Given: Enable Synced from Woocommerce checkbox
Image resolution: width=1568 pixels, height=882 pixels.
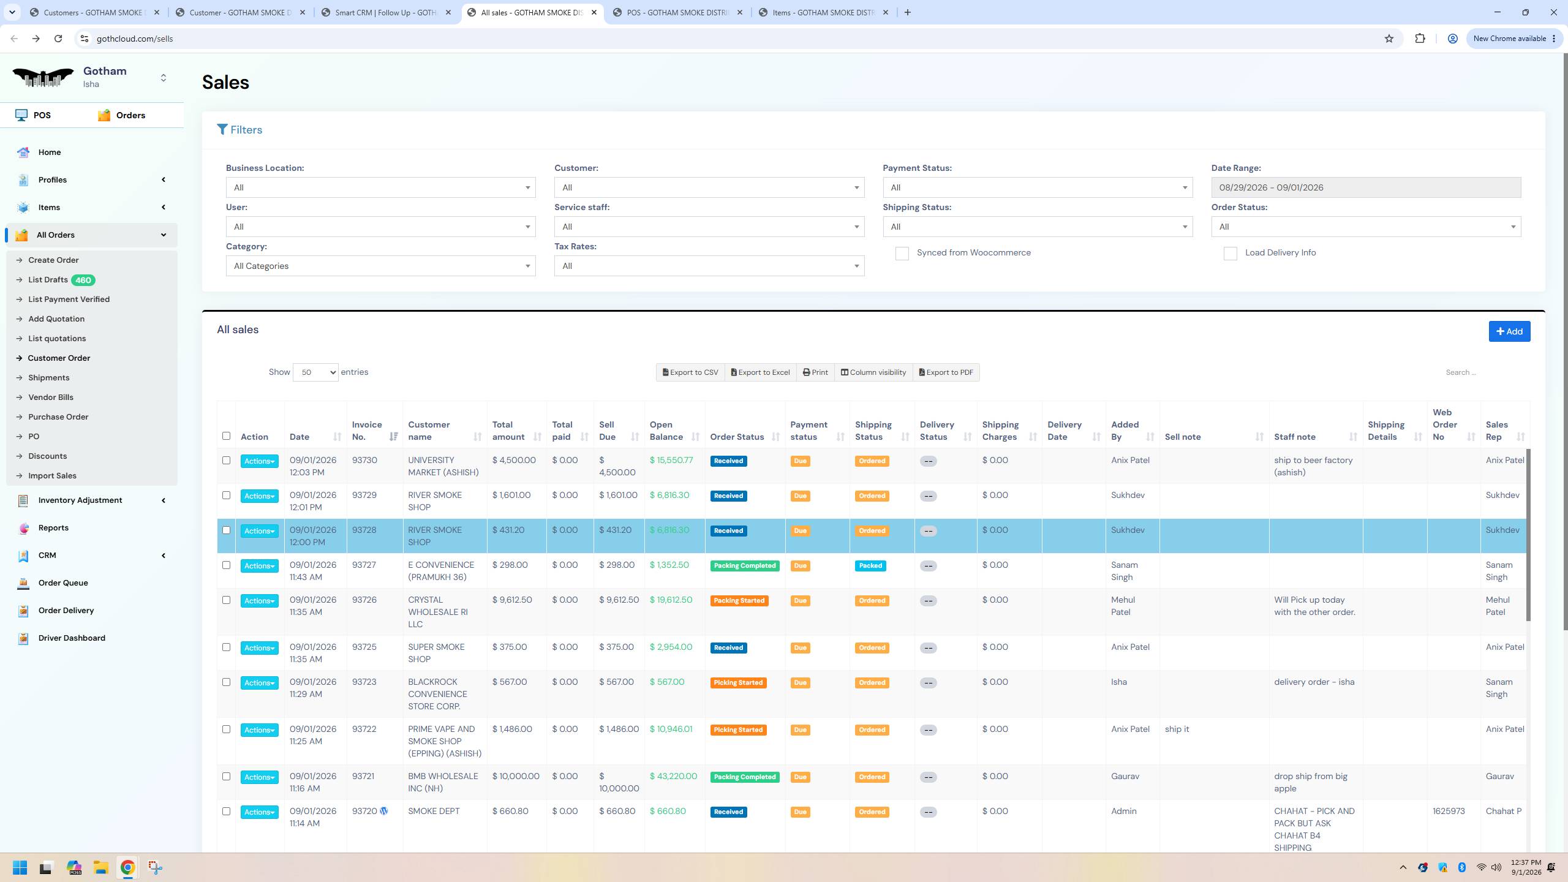Looking at the screenshot, I should click(902, 253).
